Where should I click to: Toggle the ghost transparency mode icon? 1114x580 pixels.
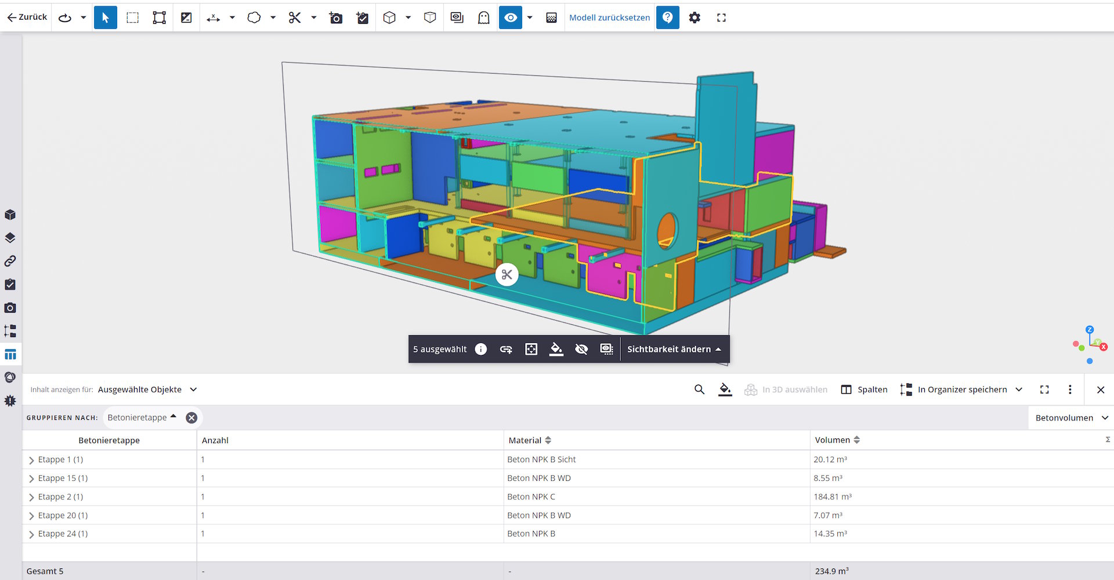(483, 17)
